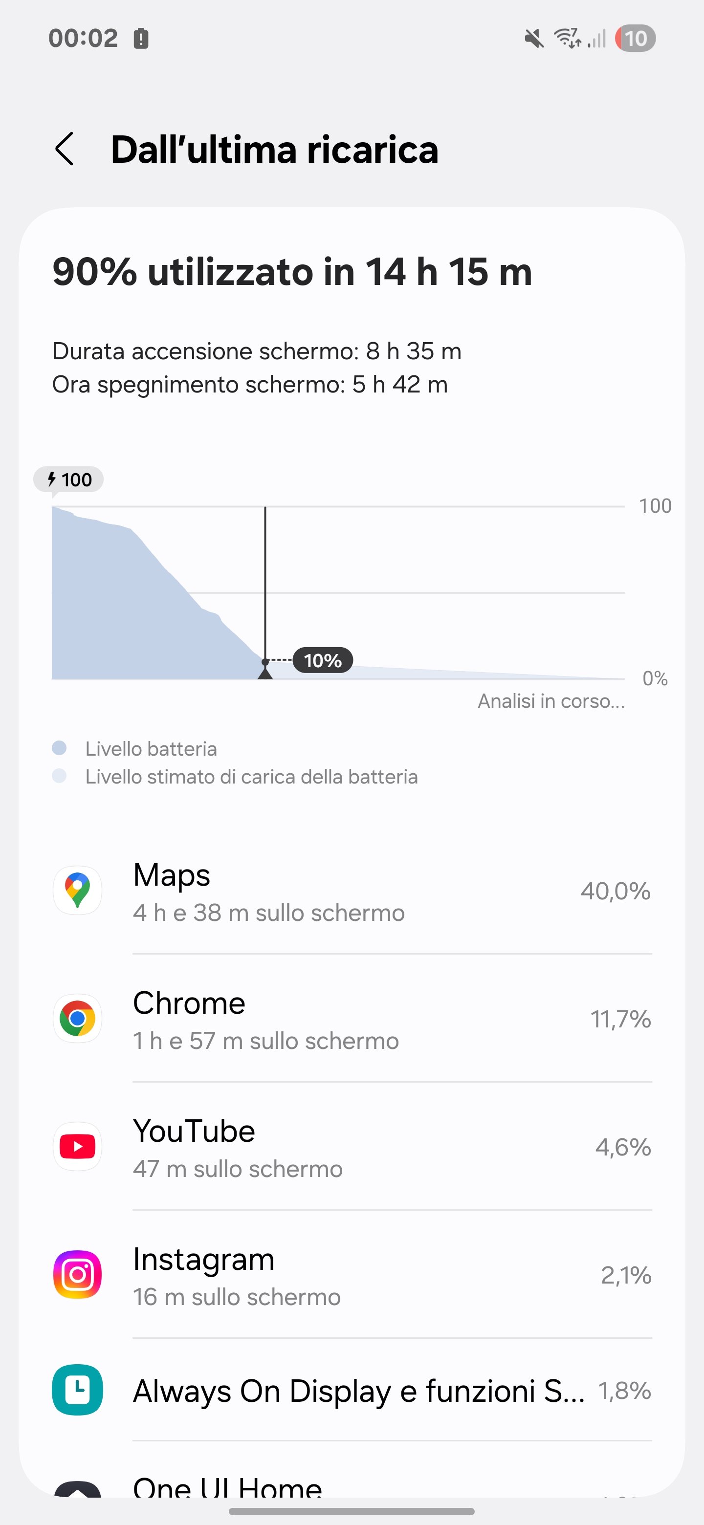This screenshot has width=704, height=1525.
Task: Tap the Always On Display clock icon
Action: 78,1390
